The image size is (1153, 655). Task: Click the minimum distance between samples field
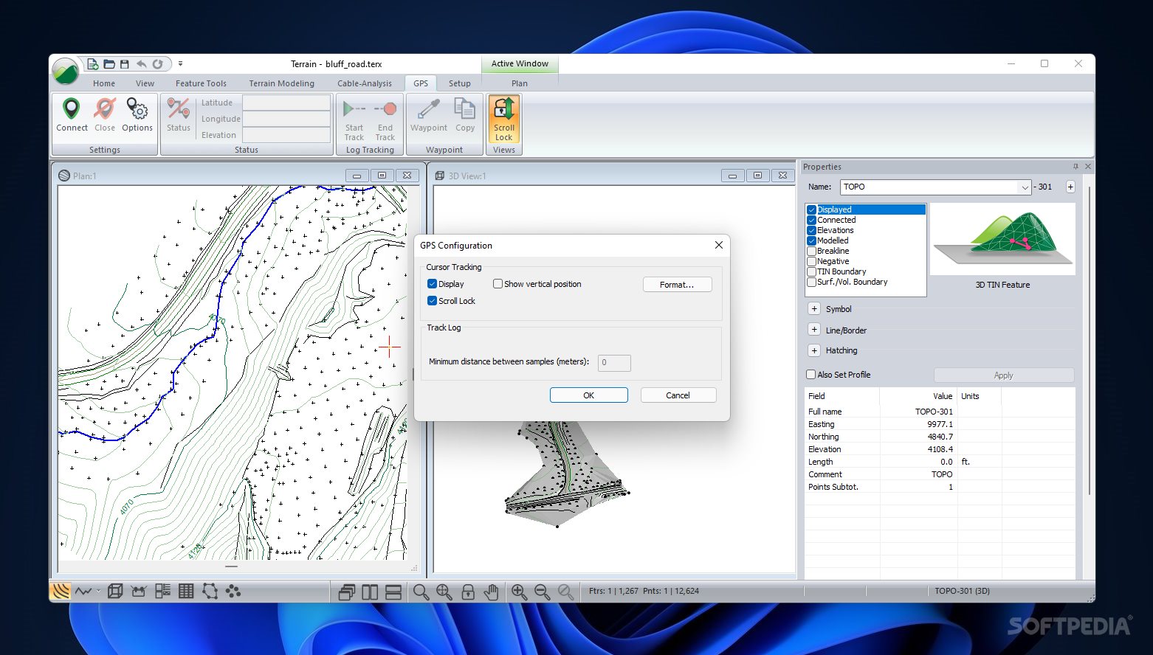coord(614,362)
